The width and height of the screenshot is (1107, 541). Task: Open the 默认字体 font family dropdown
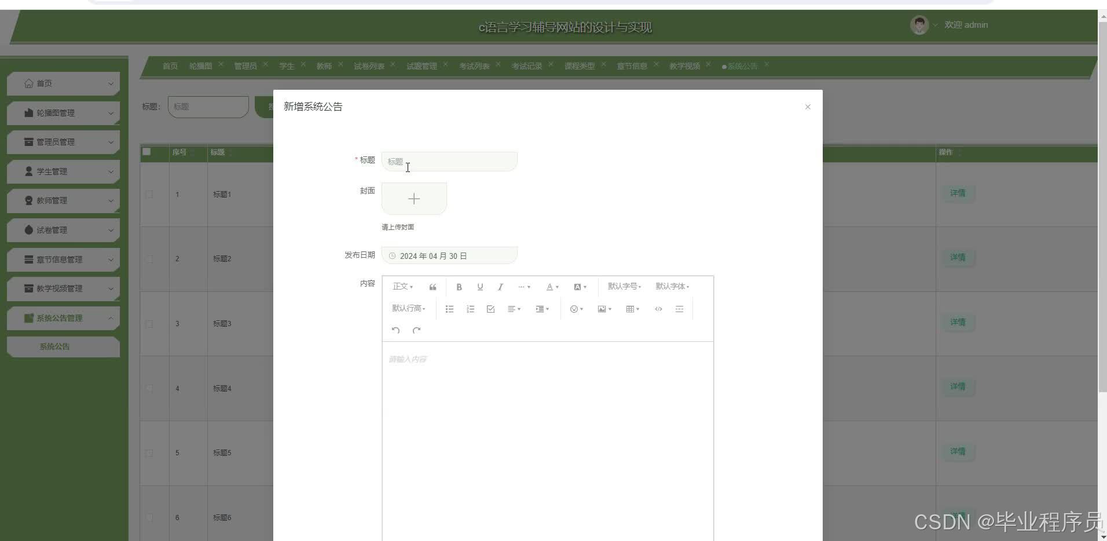pyautogui.click(x=672, y=287)
